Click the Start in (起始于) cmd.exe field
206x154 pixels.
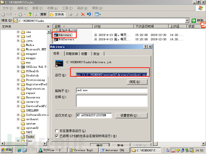pyautogui.click(x=112, y=90)
